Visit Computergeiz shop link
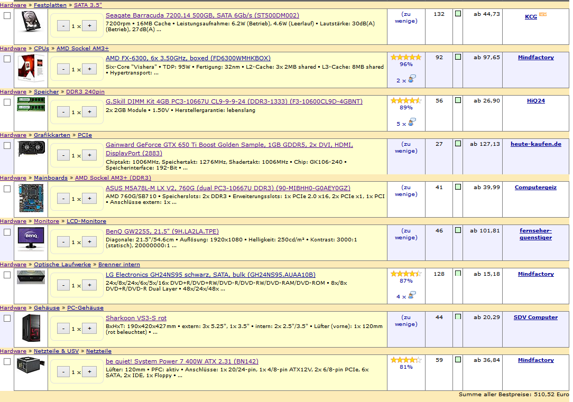This screenshot has width=573, height=402. coord(535,188)
